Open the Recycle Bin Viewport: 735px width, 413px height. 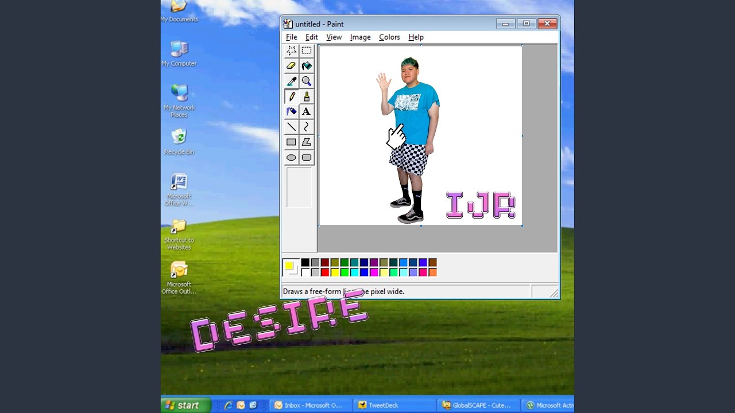click(179, 142)
